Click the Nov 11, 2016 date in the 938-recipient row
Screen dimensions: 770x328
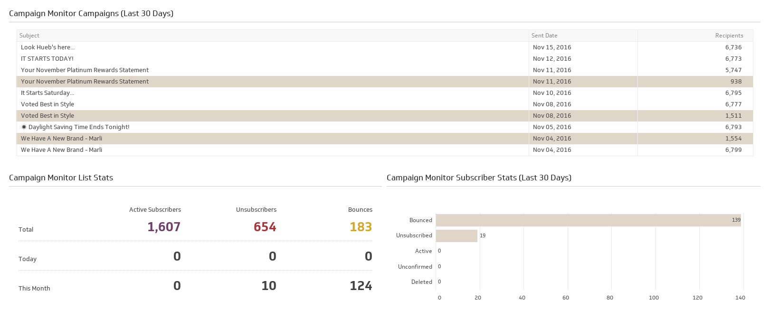click(x=552, y=82)
